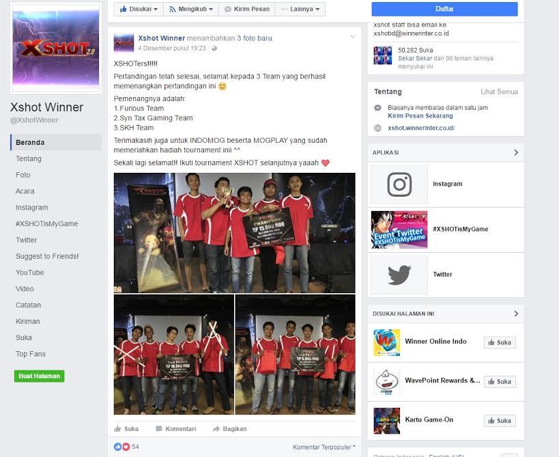Click the Komentari comment icon button
Screen dimensions: 559x457
pos(176,429)
